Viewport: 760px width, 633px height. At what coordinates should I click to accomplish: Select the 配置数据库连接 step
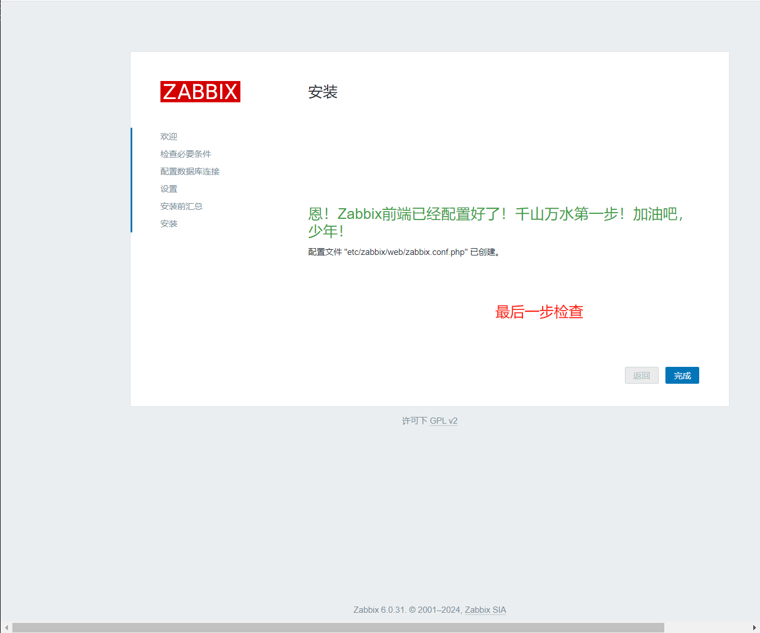click(190, 172)
